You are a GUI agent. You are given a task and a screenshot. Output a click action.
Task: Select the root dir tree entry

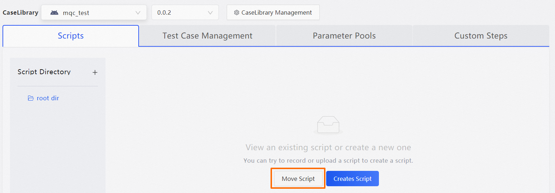(x=48, y=98)
